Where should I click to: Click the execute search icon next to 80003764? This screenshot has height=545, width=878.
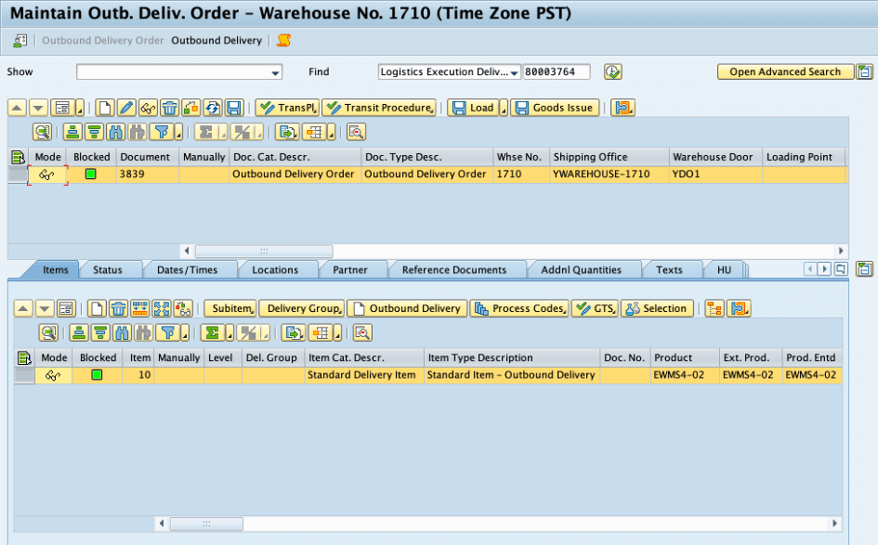[x=612, y=71]
